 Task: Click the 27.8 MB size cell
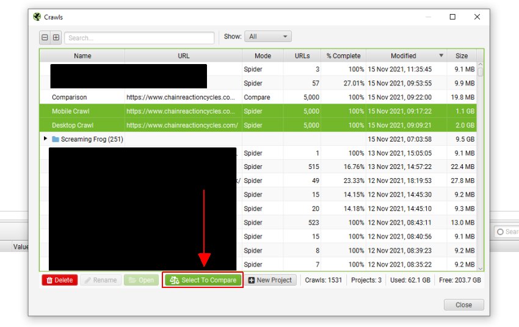click(x=462, y=181)
